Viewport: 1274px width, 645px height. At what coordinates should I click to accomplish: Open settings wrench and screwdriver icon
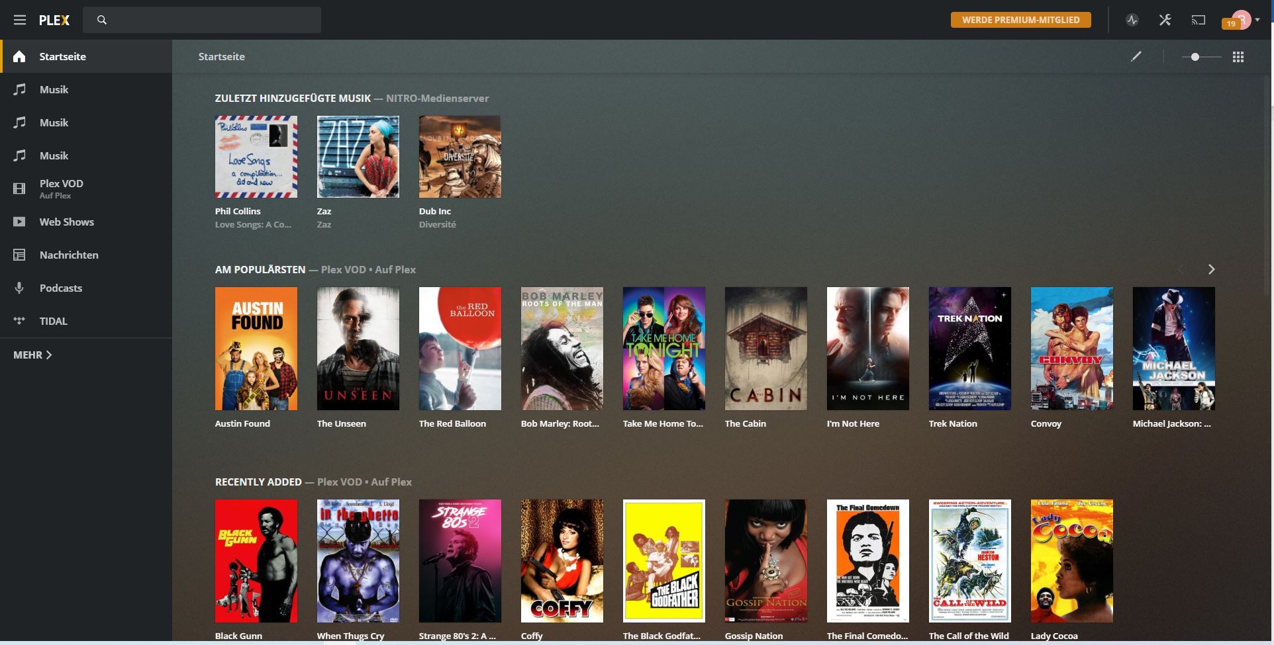[1165, 20]
